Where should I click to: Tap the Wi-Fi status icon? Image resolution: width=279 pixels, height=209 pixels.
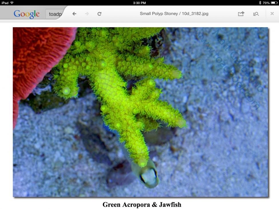[12, 3]
